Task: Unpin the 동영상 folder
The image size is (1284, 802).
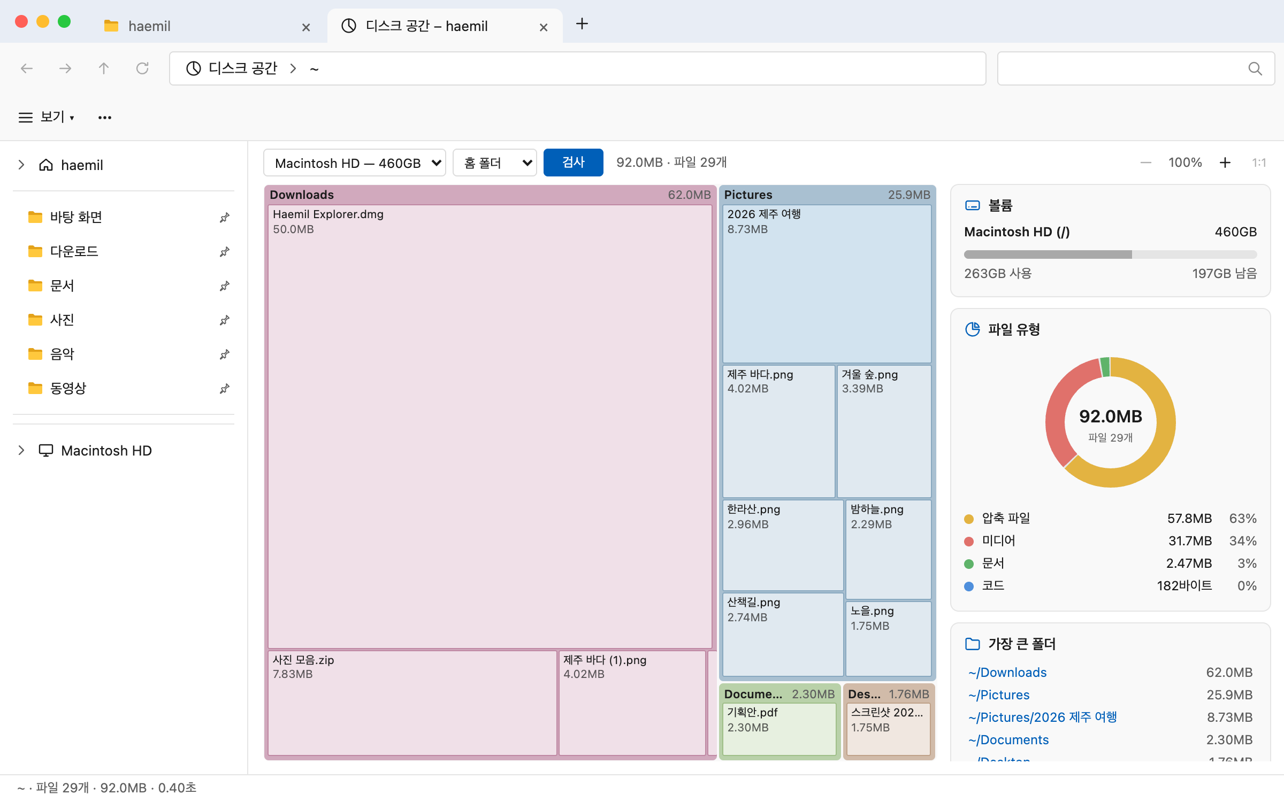Action: click(225, 389)
